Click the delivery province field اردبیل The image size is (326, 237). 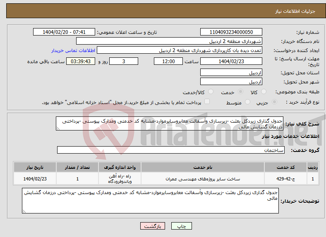point(231,72)
